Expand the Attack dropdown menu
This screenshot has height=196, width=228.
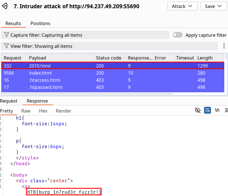click(x=182, y=6)
